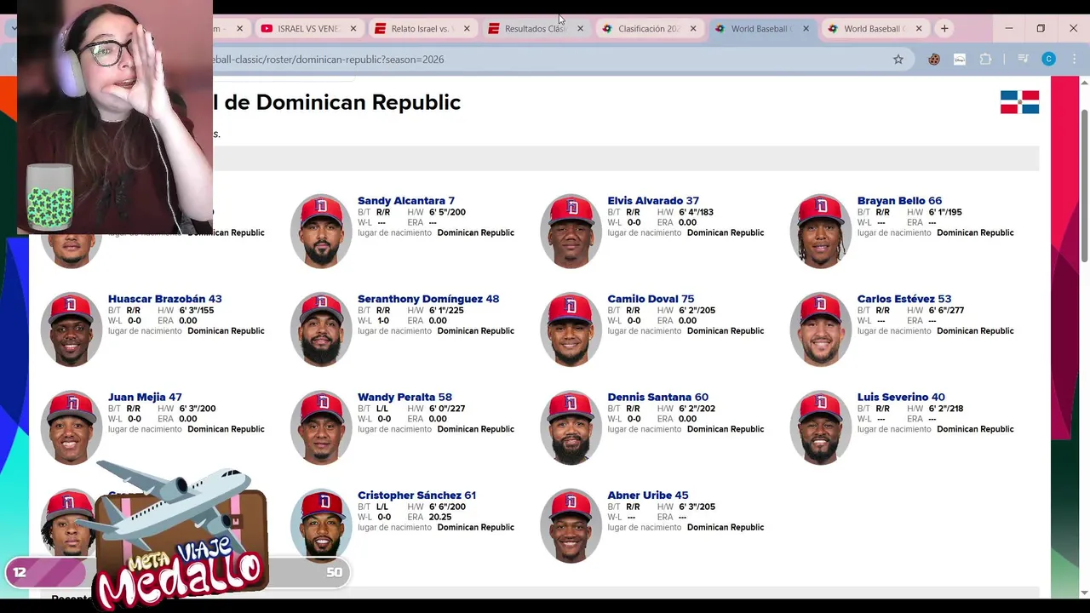The image size is (1090, 613).
Task: Open Luis Severino 40 player link
Action: (901, 397)
